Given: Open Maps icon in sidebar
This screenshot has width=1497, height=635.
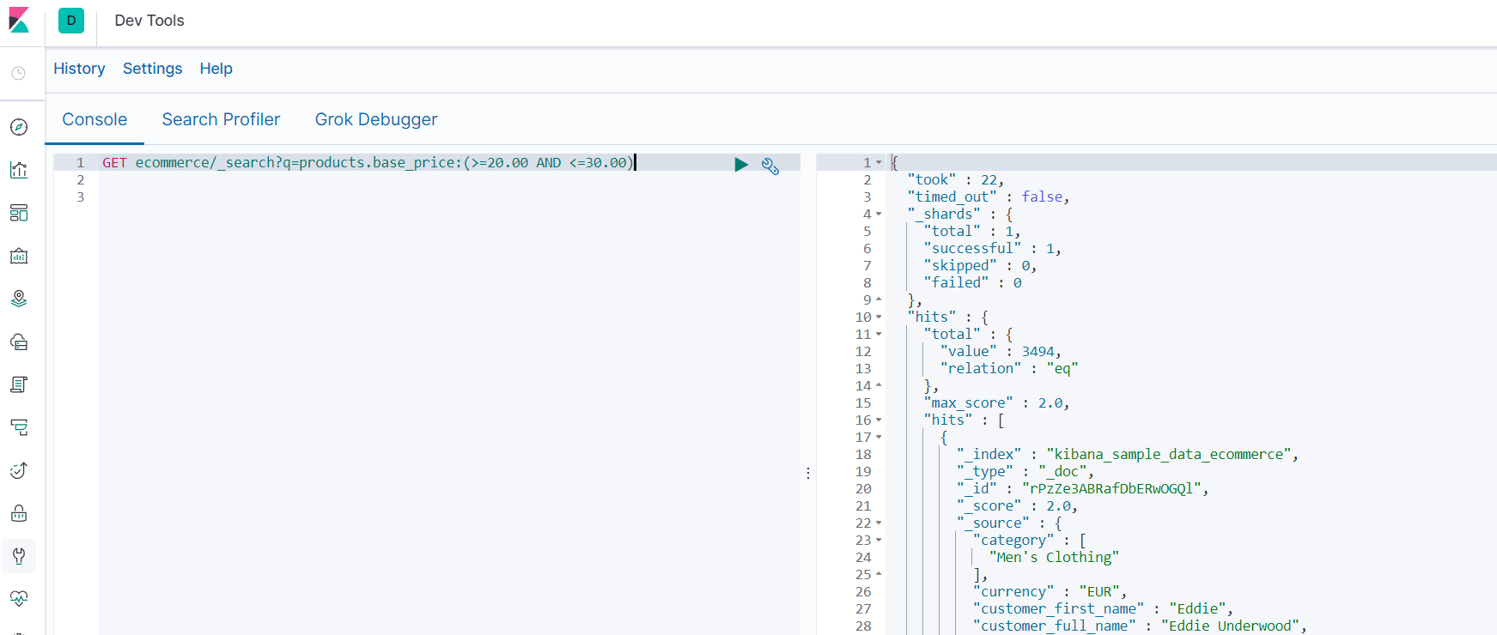Looking at the screenshot, I should (x=19, y=299).
